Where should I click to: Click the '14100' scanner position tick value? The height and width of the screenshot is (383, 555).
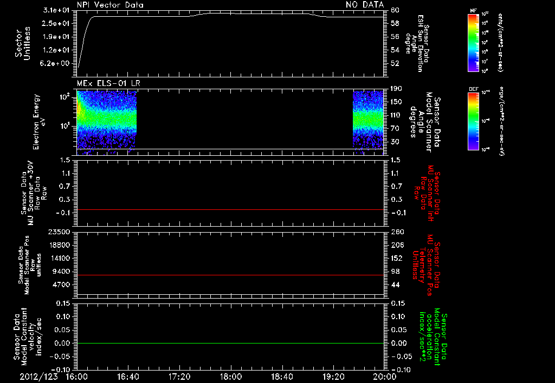tap(59, 258)
